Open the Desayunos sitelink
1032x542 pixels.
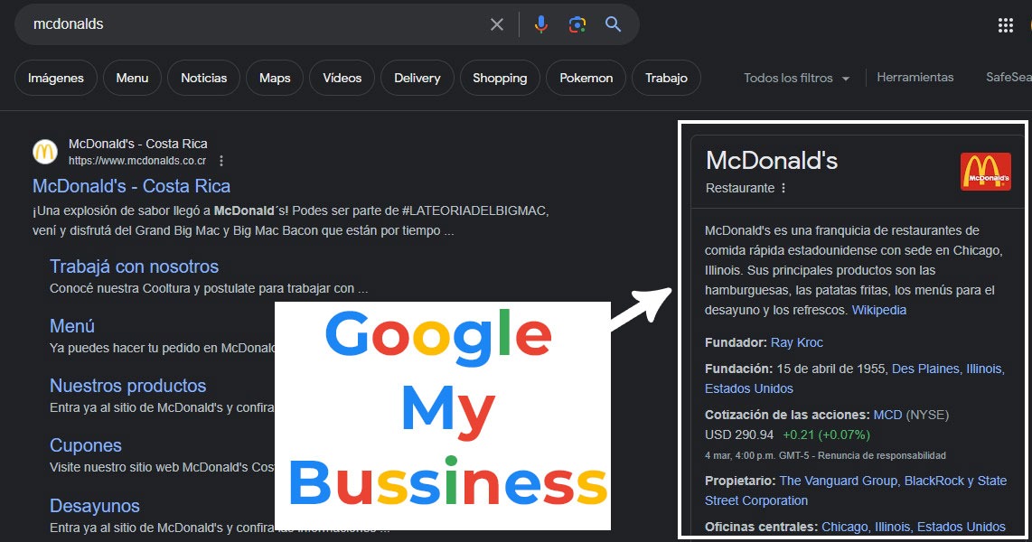tap(95, 506)
